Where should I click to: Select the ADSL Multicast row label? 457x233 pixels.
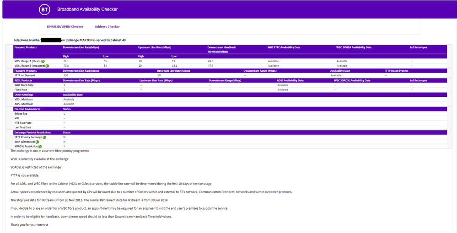[24, 104]
